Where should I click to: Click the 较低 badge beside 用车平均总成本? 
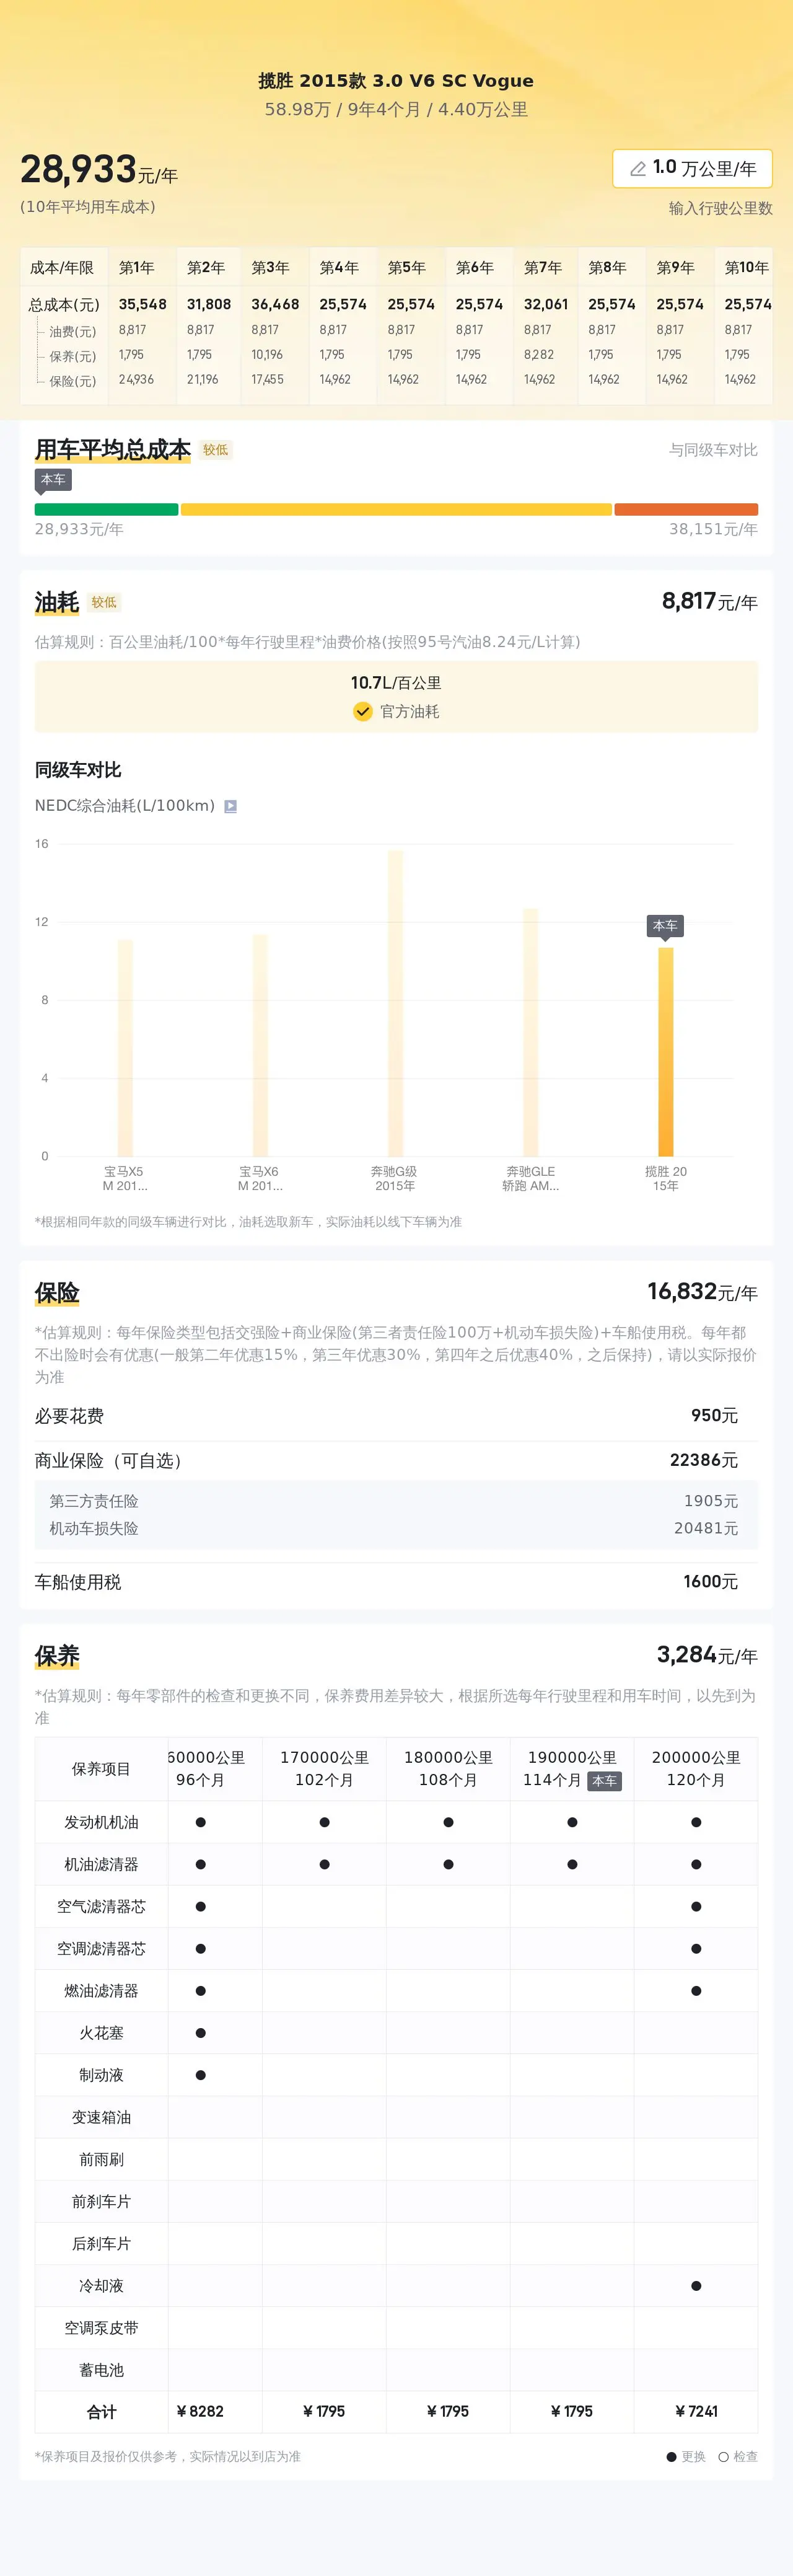pos(215,450)
